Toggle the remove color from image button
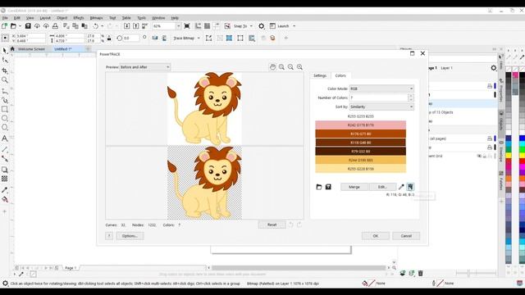 tap(410, 187)
